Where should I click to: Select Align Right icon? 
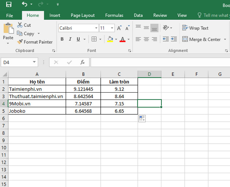[154, 39]
